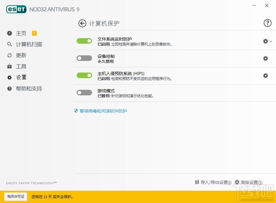Open HIPS settings gear icon
276x203 pixels.
tap(265, 75)
